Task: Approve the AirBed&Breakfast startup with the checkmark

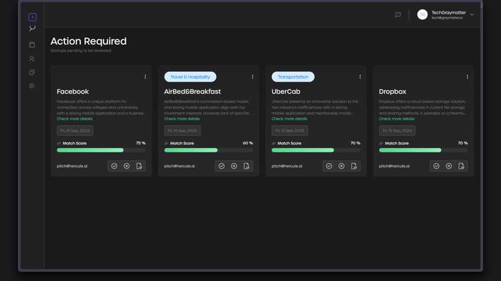Action: (221, 166)
